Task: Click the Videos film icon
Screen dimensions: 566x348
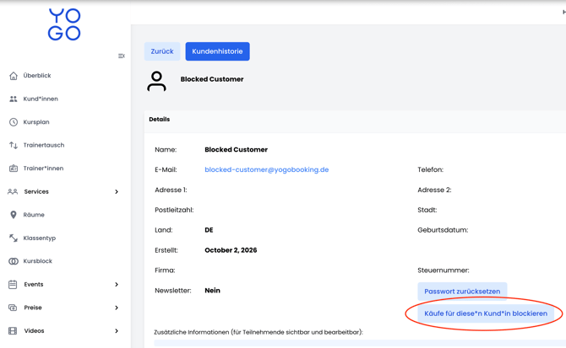Action: pyautogui.click(x=13, y=330)
